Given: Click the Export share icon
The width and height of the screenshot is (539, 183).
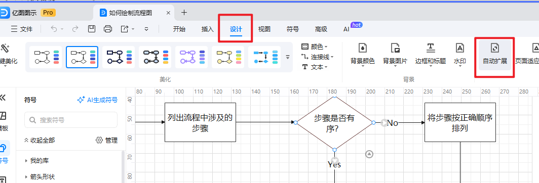Looking at the screenshot, I should [x=125, y=29].
